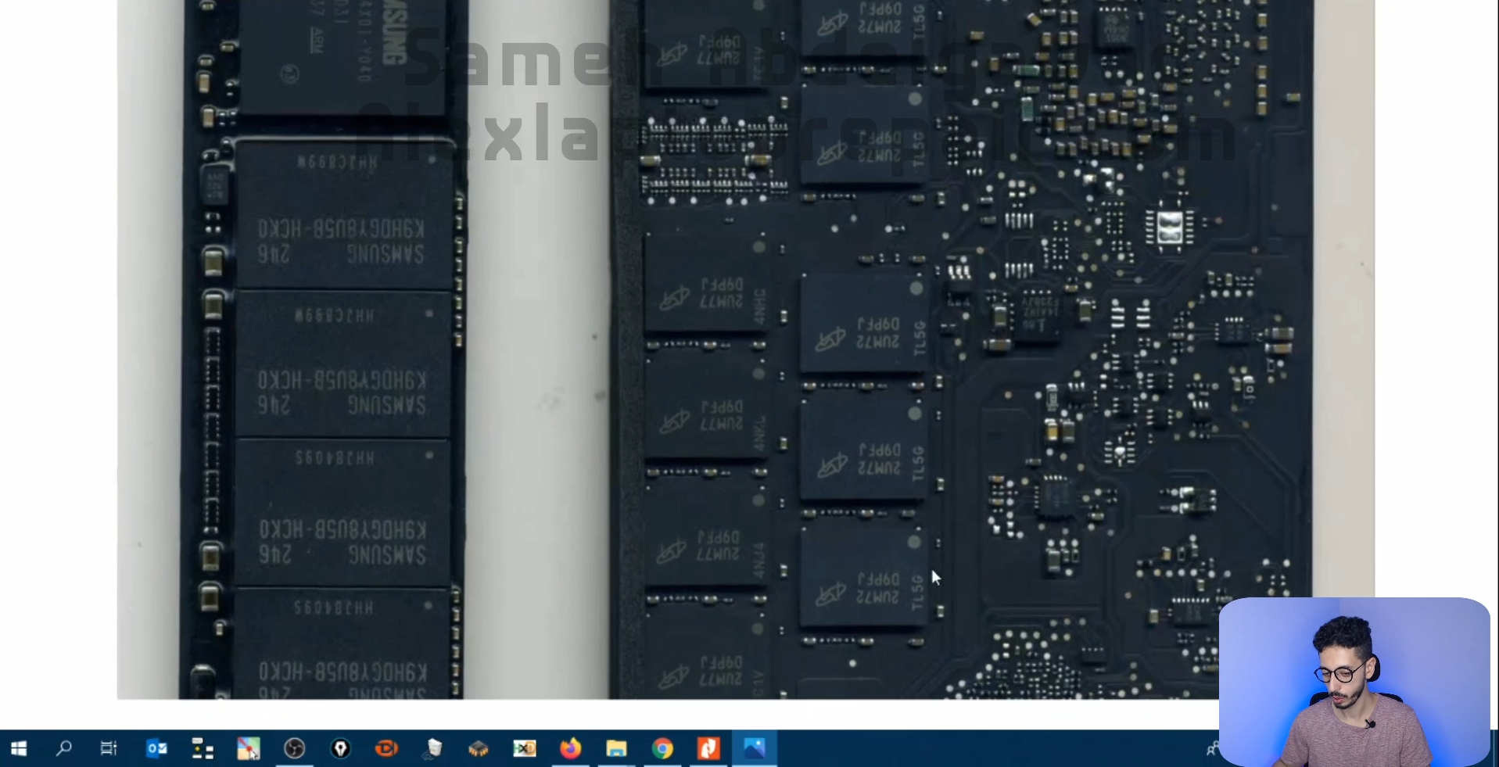Open Task View in the taskbar
Screen dimensions: 1499x767
point(109,748)
